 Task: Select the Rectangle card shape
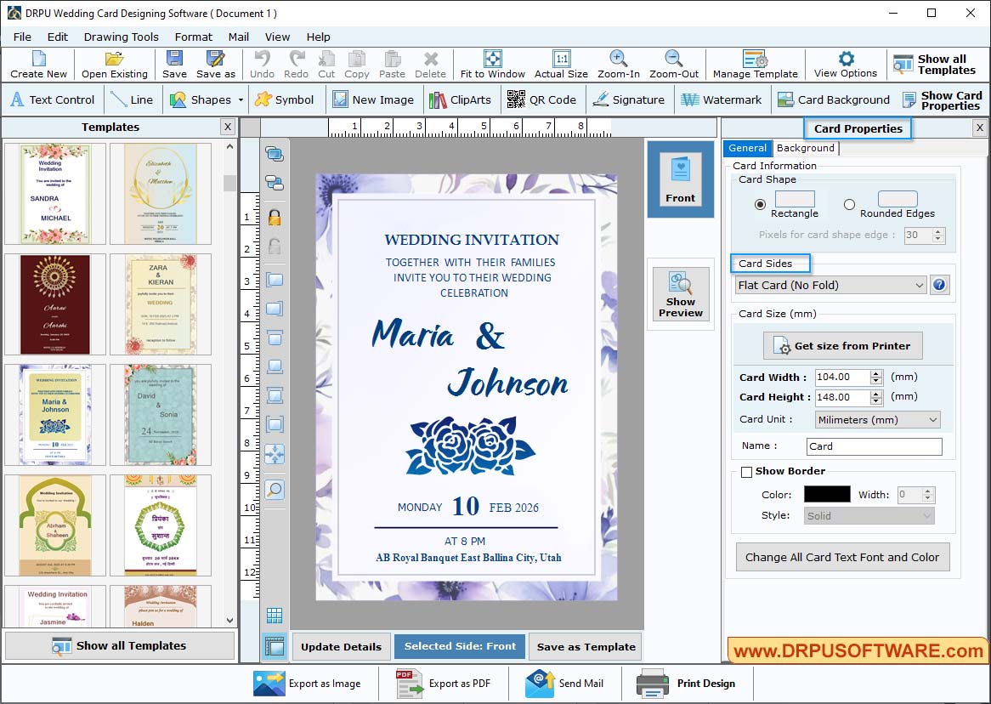click(761, 204)
